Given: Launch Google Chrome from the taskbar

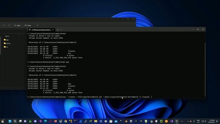Looking at the screenshot, I should pyautogui.click(x=66, y=121).
